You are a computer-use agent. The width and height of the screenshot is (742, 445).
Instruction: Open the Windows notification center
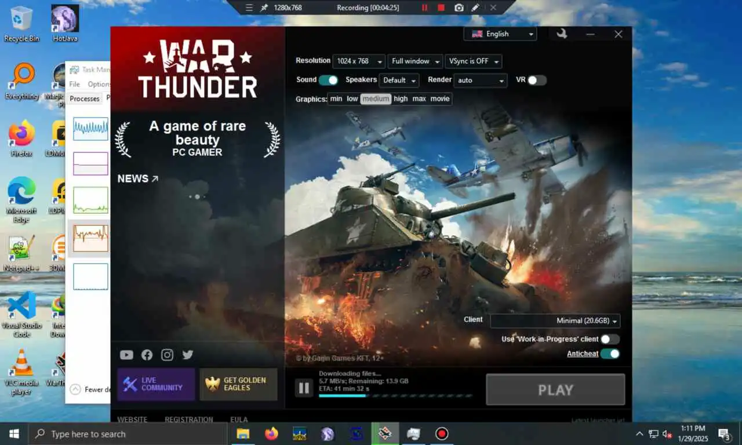point(723,433)
